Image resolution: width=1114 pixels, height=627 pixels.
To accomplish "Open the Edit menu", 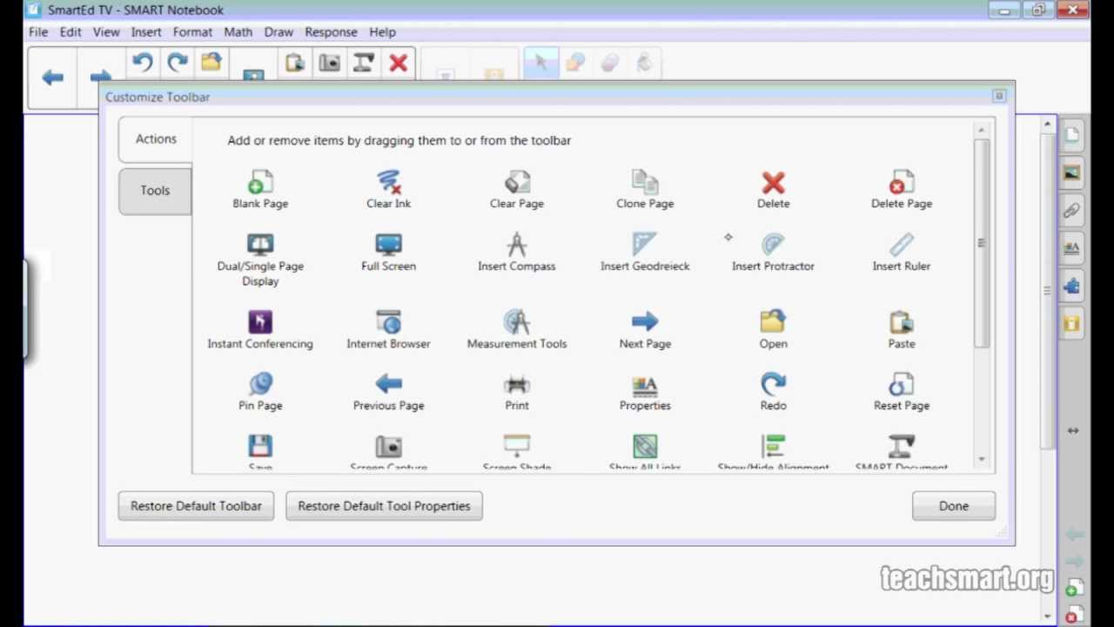I will (x=70, y=32).
